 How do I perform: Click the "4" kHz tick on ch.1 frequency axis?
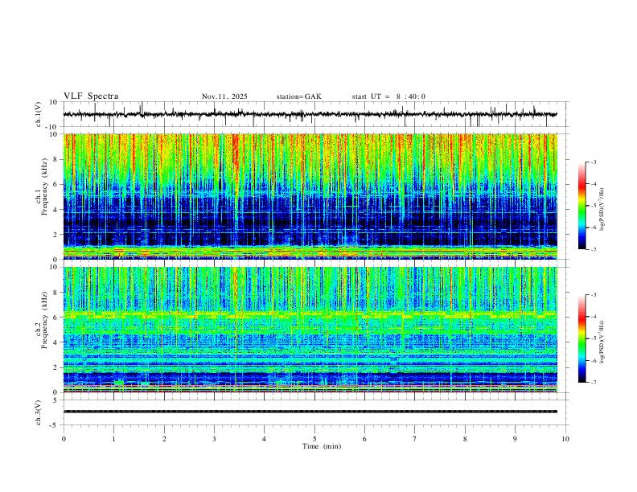[x=55, y=210]
